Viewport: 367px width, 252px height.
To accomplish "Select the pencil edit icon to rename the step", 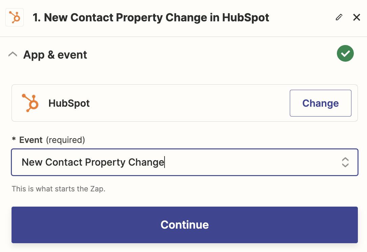I will pyautogui.click(x=339, y=17).
